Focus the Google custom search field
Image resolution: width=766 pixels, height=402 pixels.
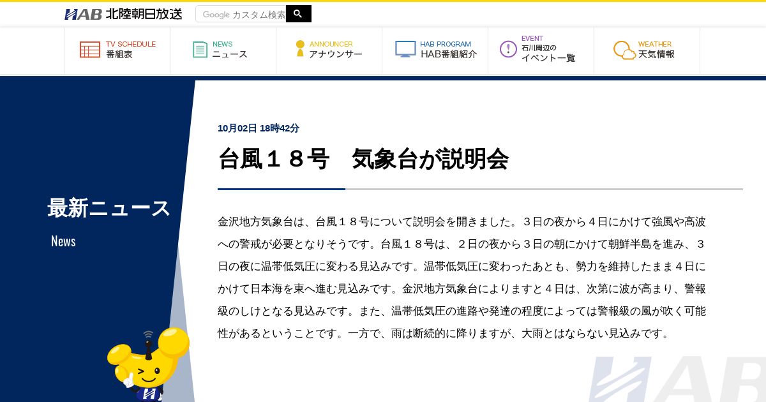coord(241,14)
